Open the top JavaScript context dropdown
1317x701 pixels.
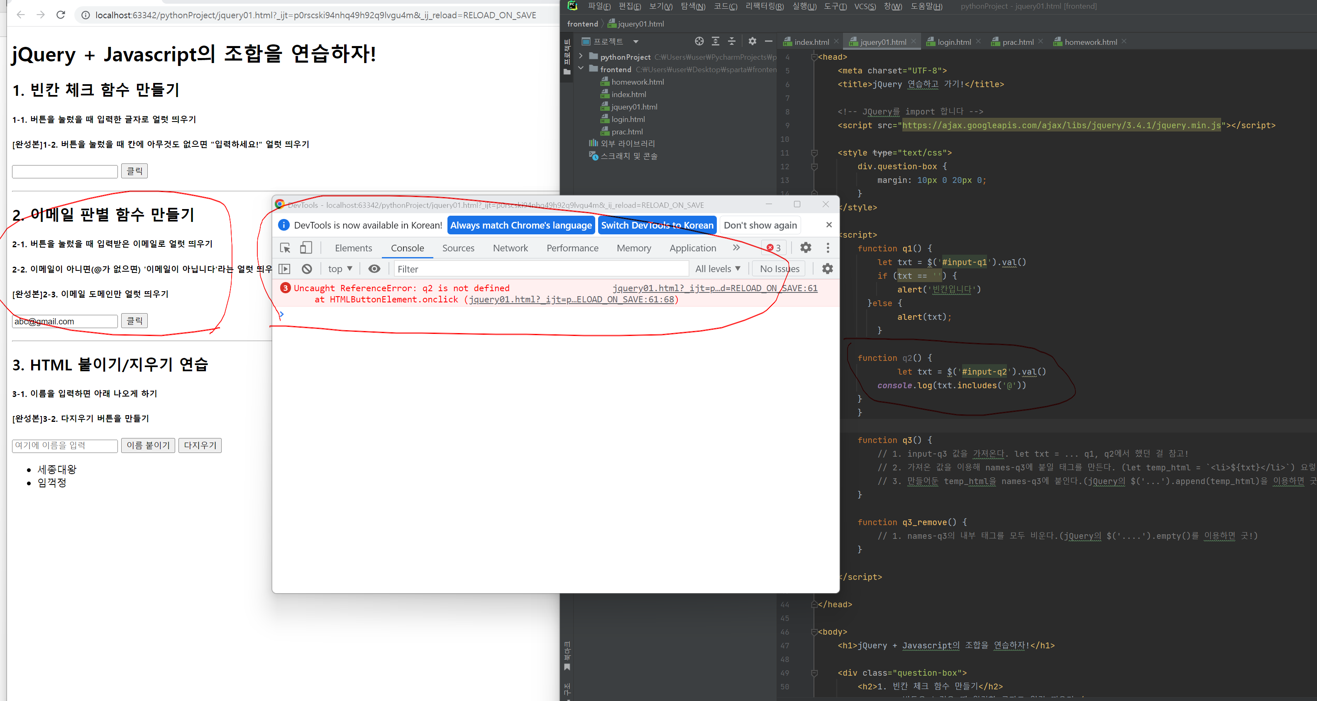click(340, 269)
